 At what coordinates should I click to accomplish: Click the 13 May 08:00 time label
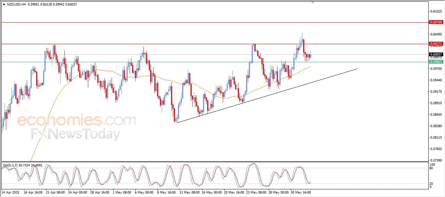189,192
